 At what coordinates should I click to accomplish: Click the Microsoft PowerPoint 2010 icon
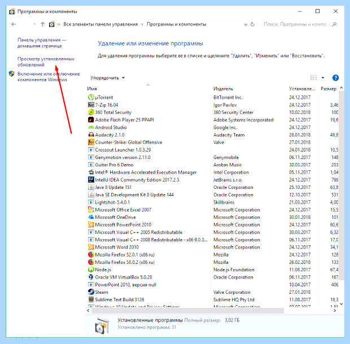pos(91,224)
